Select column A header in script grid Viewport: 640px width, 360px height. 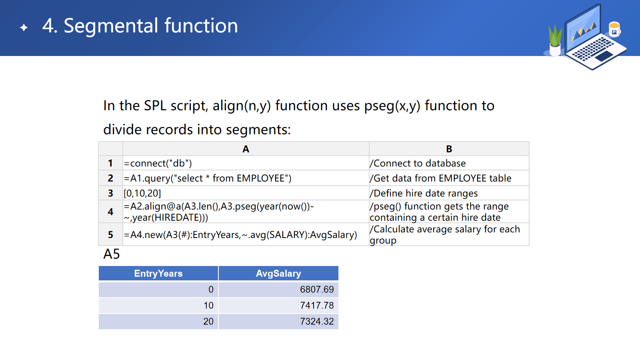coord(246,149)
